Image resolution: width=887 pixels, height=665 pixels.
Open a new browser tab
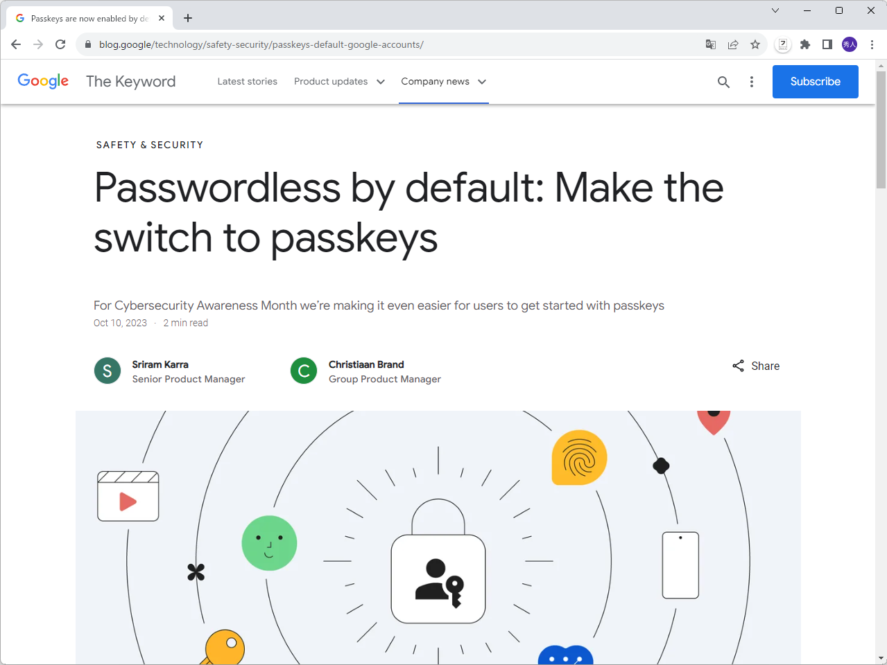point(188,18)
